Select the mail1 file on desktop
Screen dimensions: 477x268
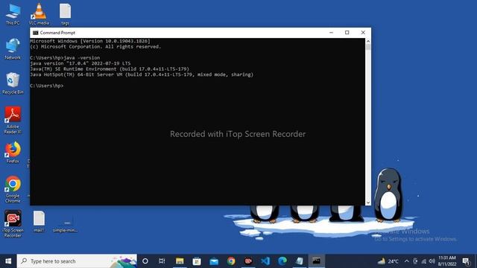point(39,222)
